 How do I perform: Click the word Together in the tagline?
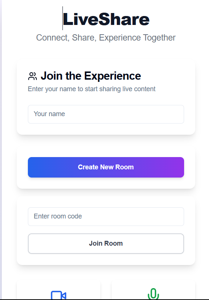[x=159, y=38]
